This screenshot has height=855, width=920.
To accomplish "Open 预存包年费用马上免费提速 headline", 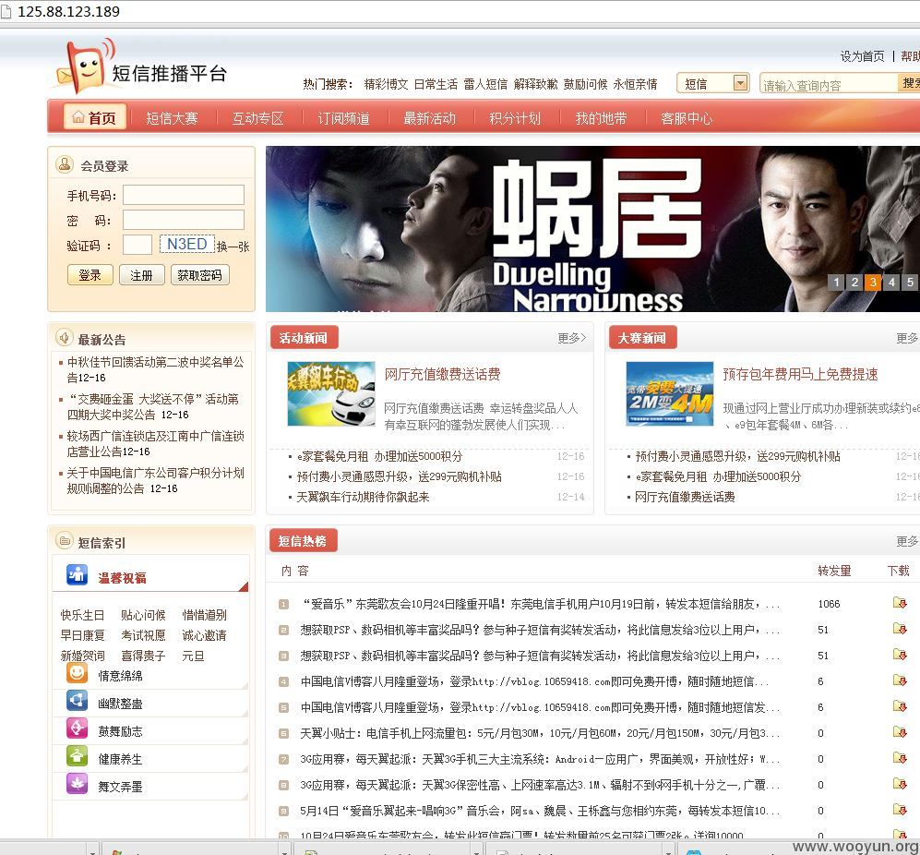I will click(800, 374).
